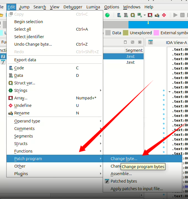Click the green circle toolbar icon
This screenshot has height=199, width=188.
(x=107, y=15)
